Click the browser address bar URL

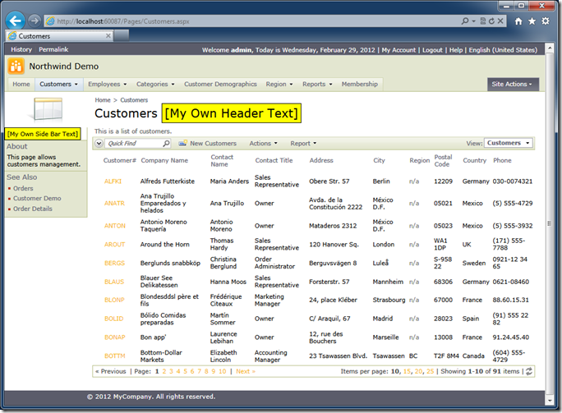tap(123, 21)
